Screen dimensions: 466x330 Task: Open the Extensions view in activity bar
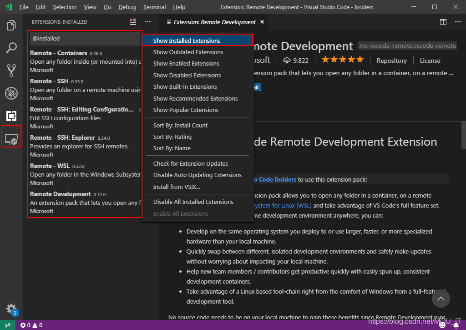pyautogui.click(x=11, y=116)
